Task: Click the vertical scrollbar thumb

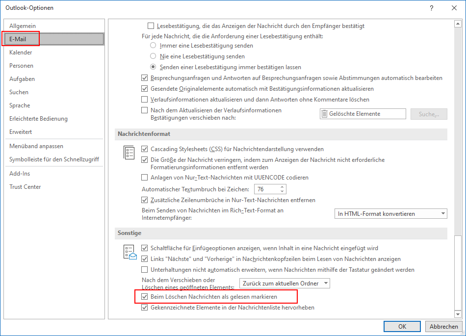Action: tap(458, 273)
